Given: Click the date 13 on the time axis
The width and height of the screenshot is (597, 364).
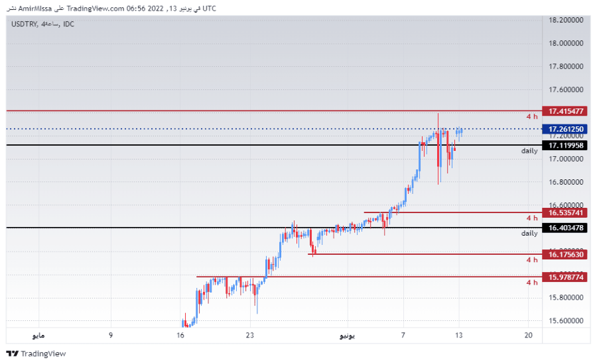Looking at the screenshot, I should (x=459, y=335).
